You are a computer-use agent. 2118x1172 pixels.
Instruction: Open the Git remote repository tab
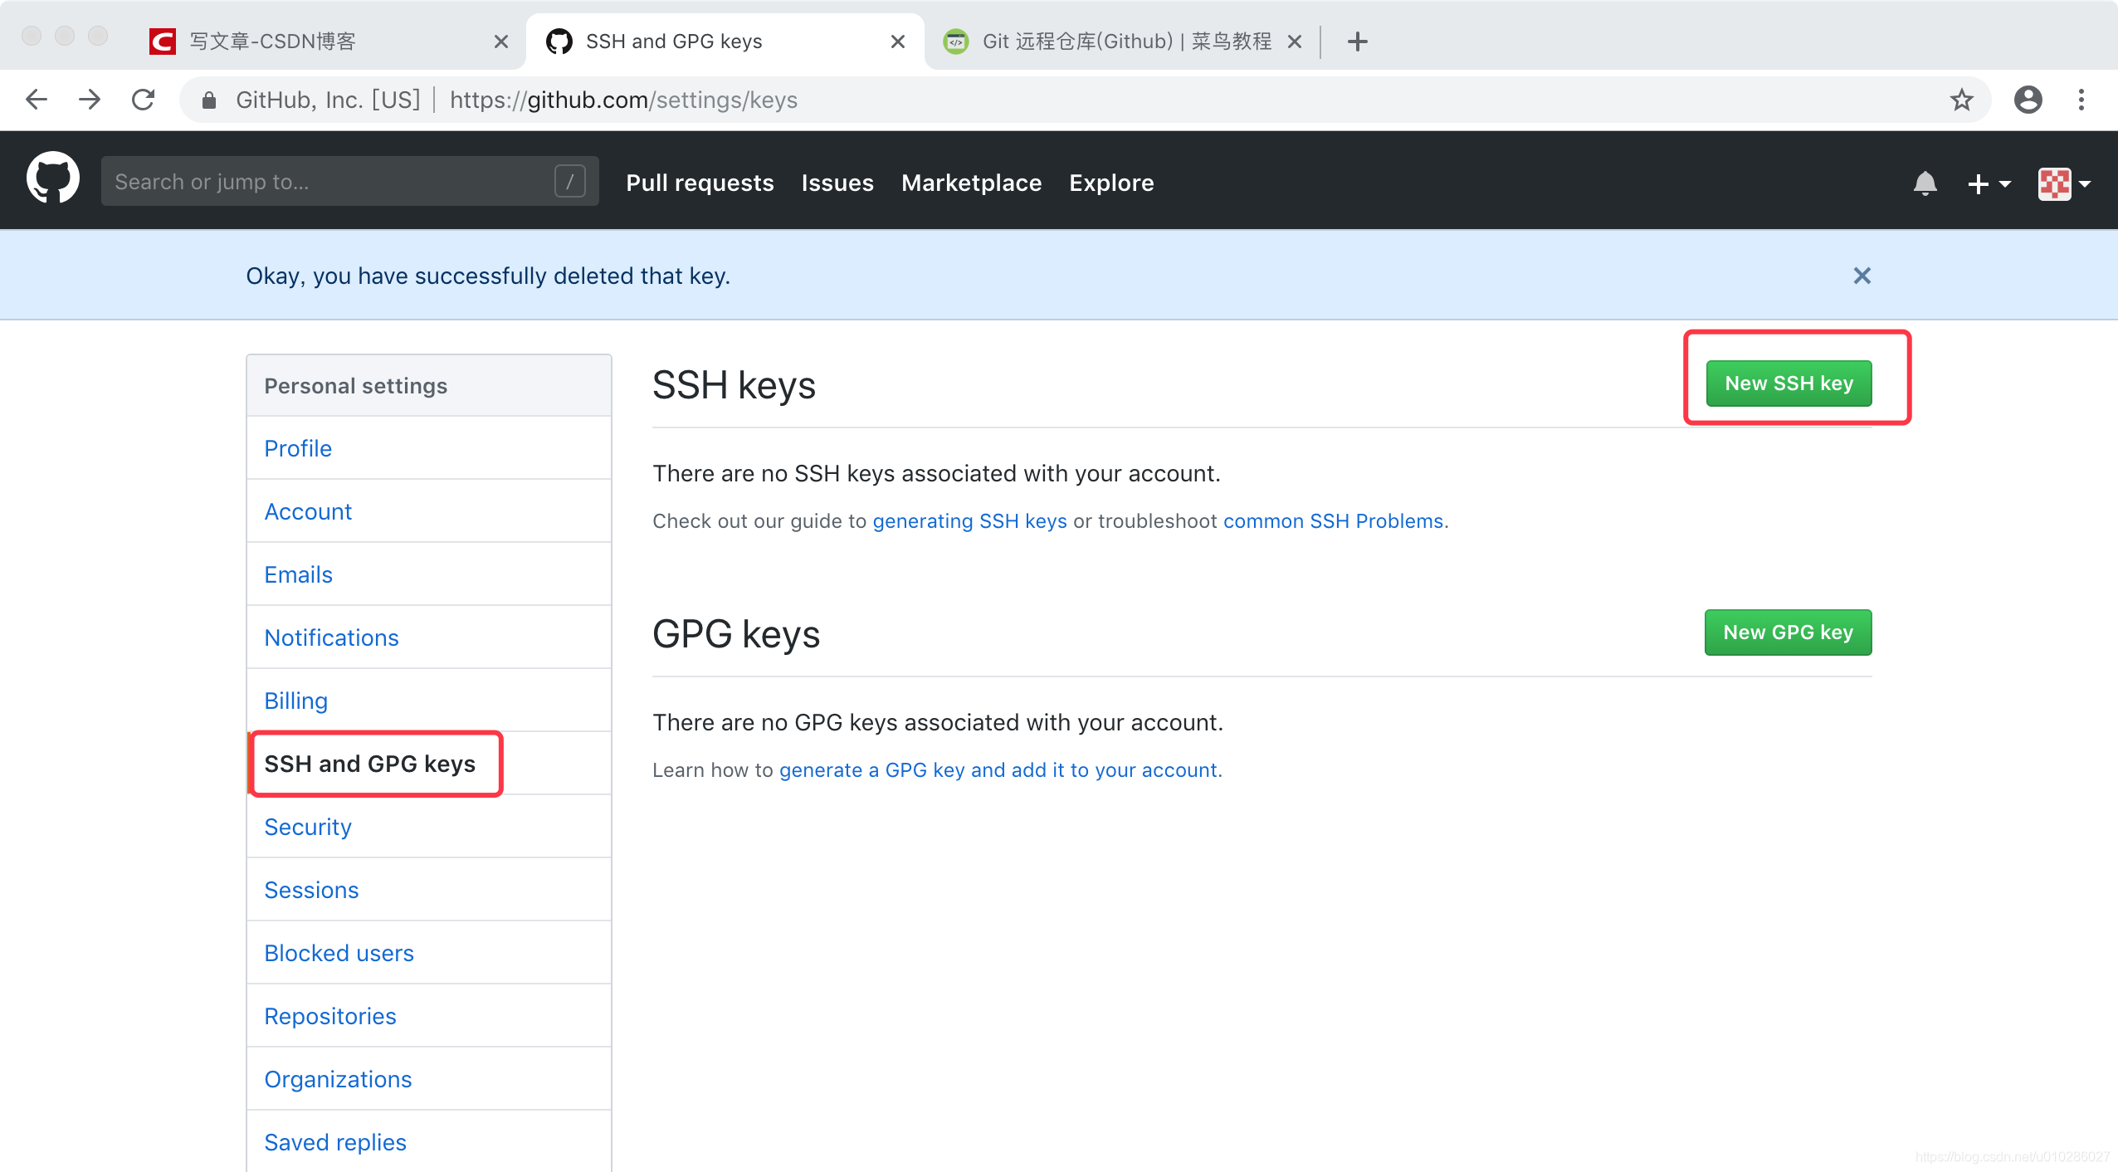[x=1118, y=39]
